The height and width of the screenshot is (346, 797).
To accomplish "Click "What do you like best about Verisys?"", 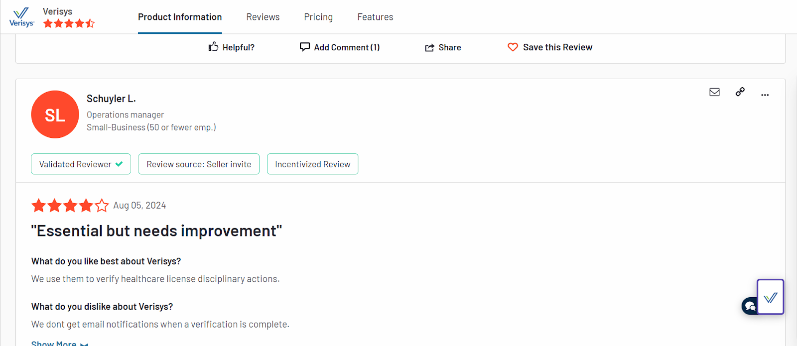I will [x=106, y=261].
